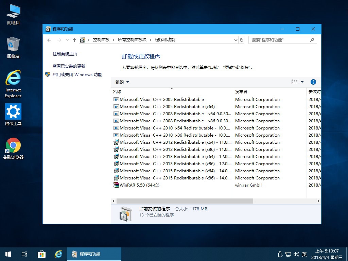Viewport: 348px width, 261px height.
Task: Click the 英 input method indicator
Action: pyautogui.click(x=304, y=254)
